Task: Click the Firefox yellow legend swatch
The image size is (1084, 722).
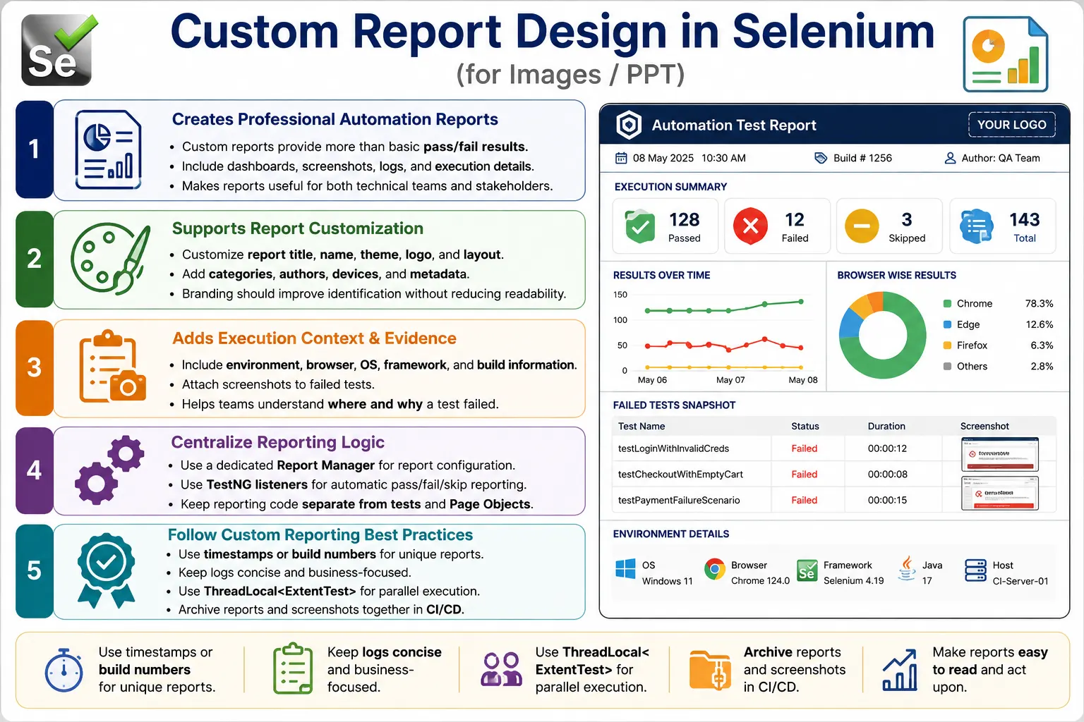Action: click(948, 345)
